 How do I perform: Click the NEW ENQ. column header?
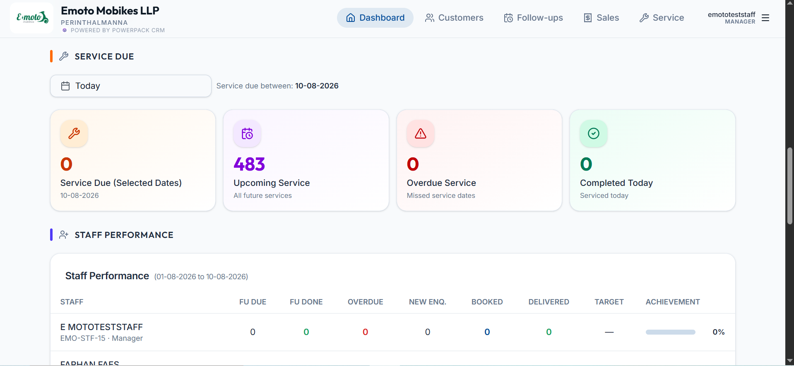point(428,302)
